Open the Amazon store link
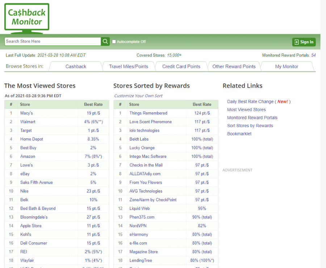The image size is (326, 268). pos(28,156)
